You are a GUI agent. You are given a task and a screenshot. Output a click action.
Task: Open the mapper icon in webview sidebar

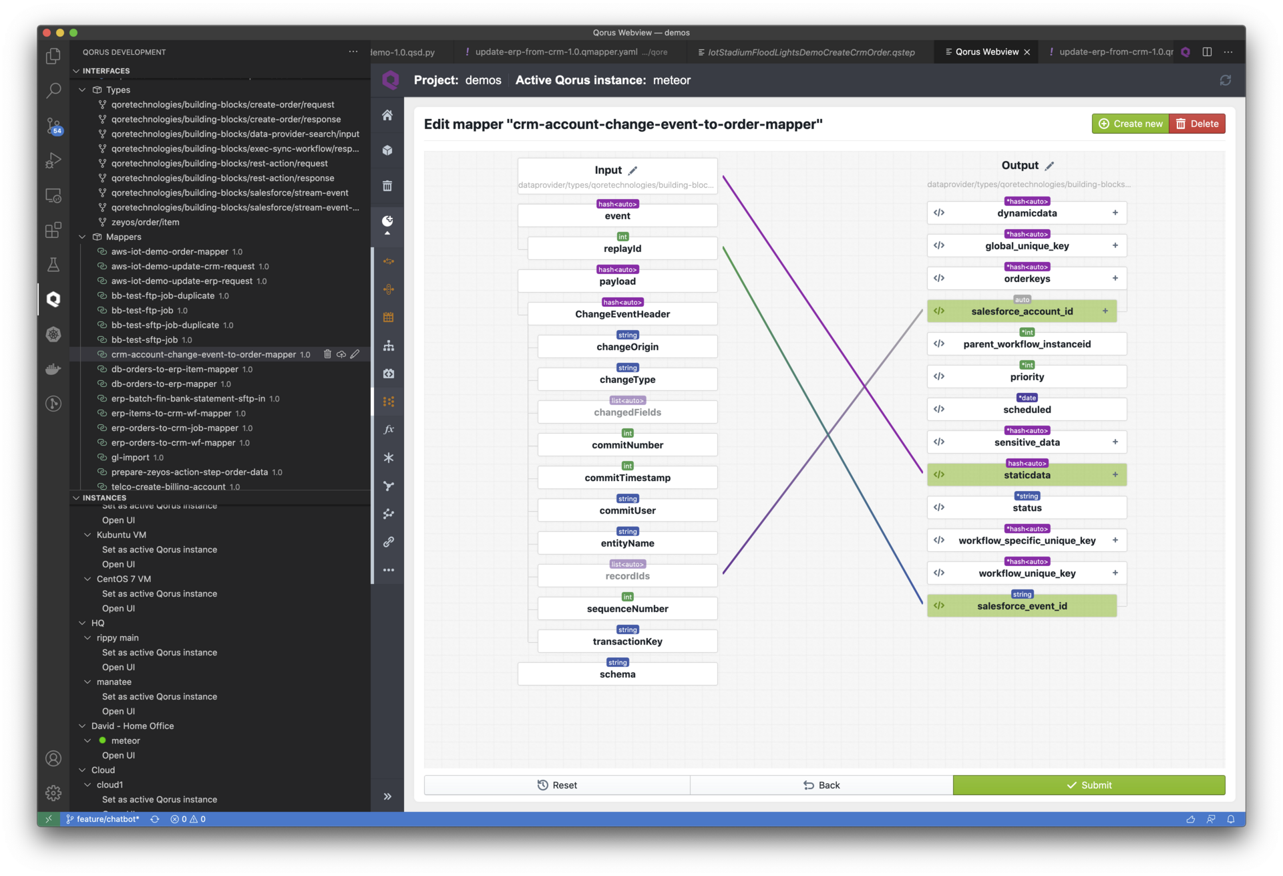point(388,402)
